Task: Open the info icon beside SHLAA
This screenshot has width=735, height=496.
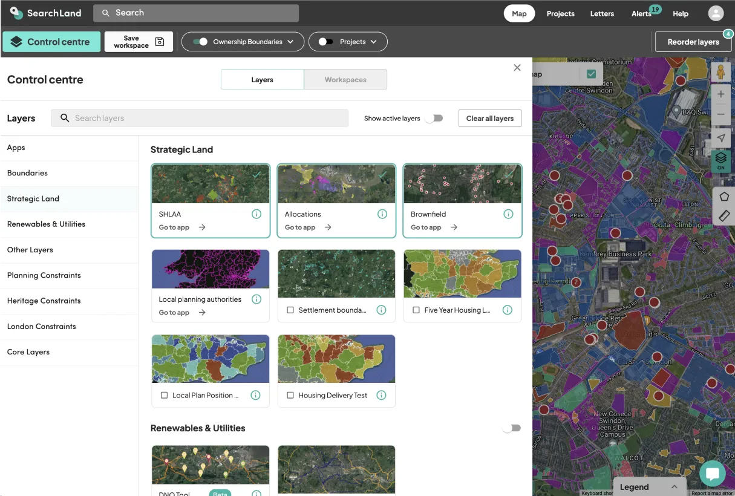Action: [x=256, y=214]
